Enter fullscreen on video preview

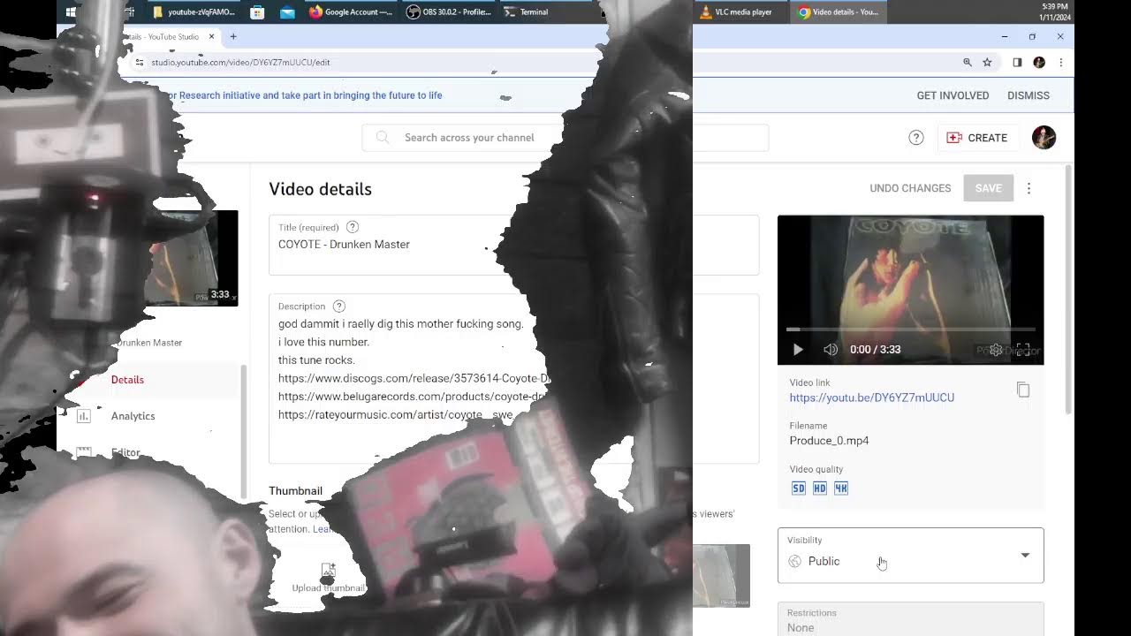click(1023, 350)
